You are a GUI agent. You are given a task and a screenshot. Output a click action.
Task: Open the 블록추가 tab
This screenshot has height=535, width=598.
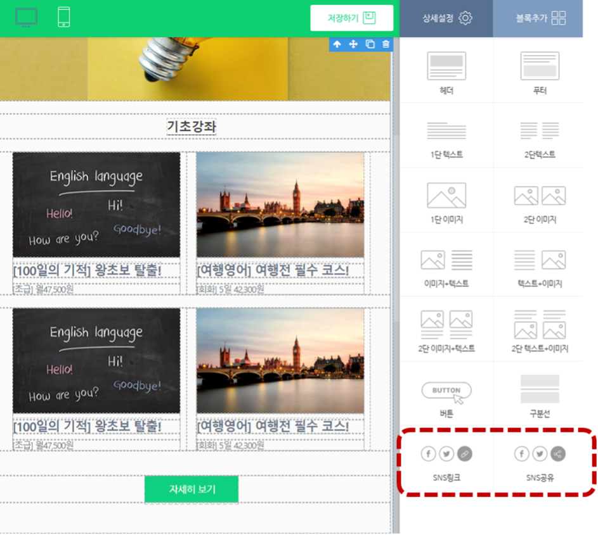pyautogui.click(x=540, y=18)
